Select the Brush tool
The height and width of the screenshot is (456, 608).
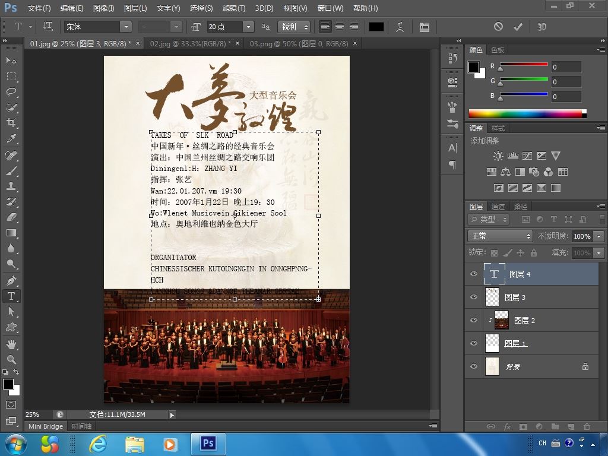(x=11, y=171)
